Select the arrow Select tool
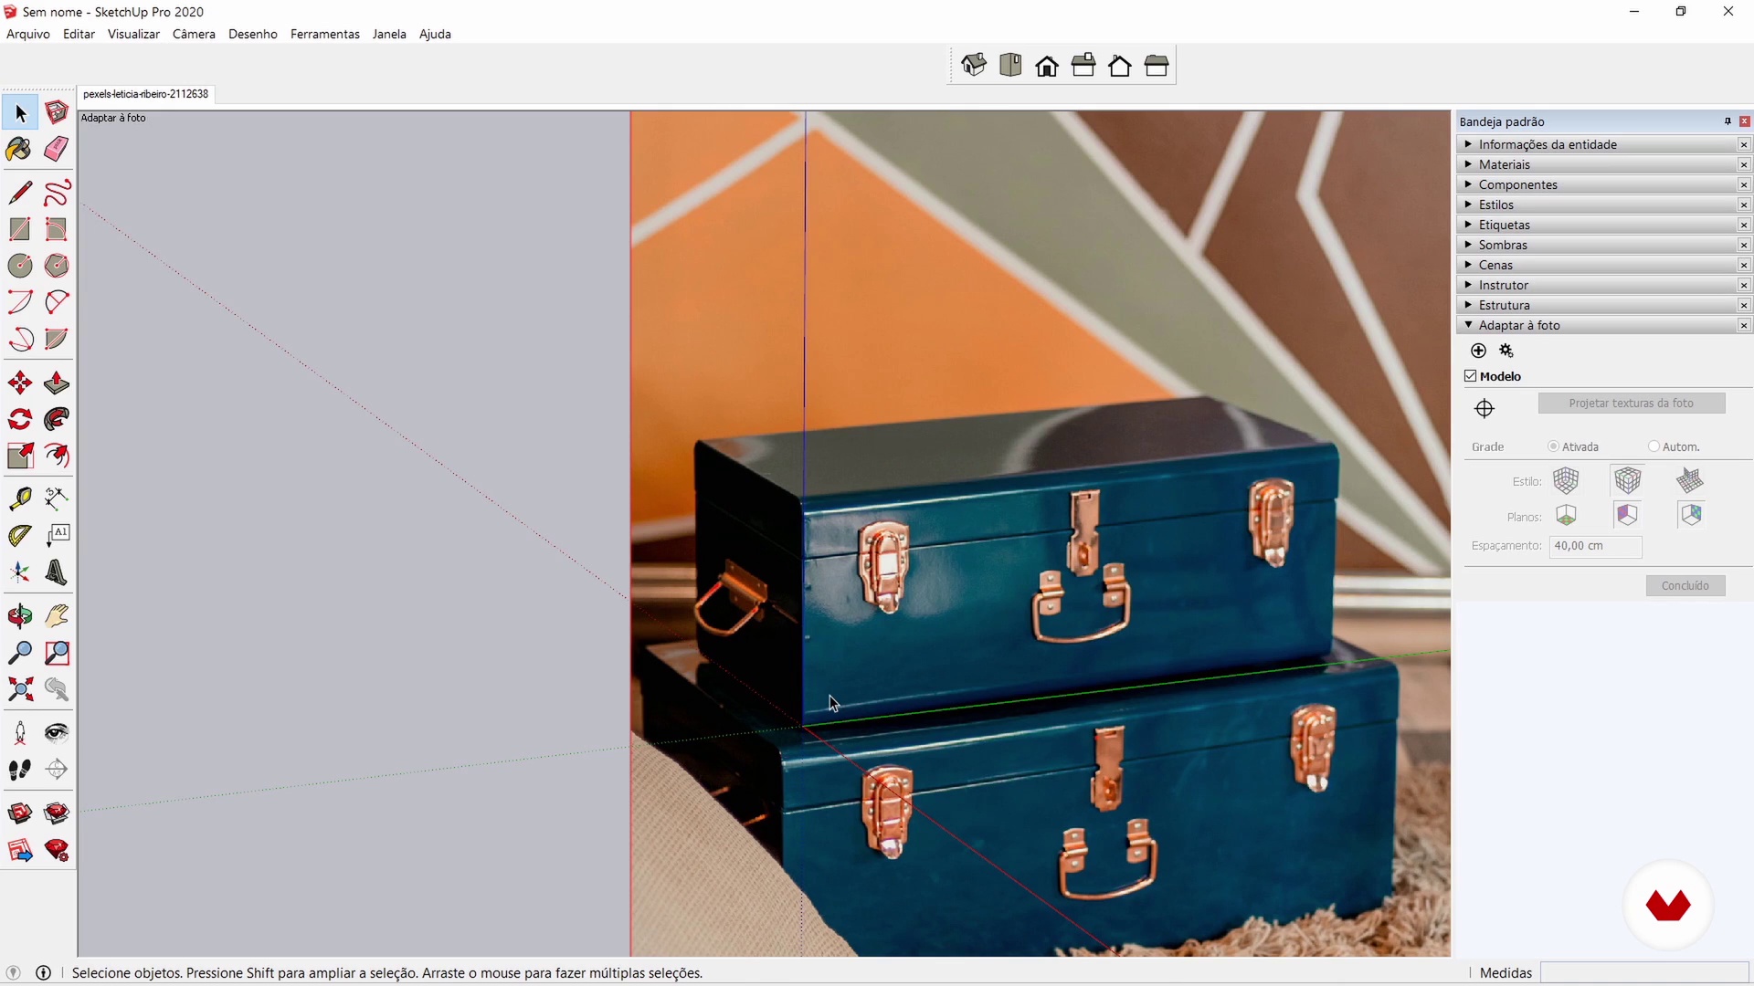Image resolution: width=1754 pixels, height=986 pixels. [x=20, y=113]
